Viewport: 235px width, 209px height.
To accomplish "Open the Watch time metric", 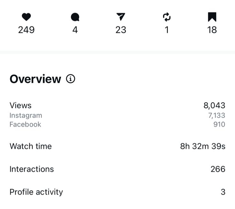I will [31, 146].
